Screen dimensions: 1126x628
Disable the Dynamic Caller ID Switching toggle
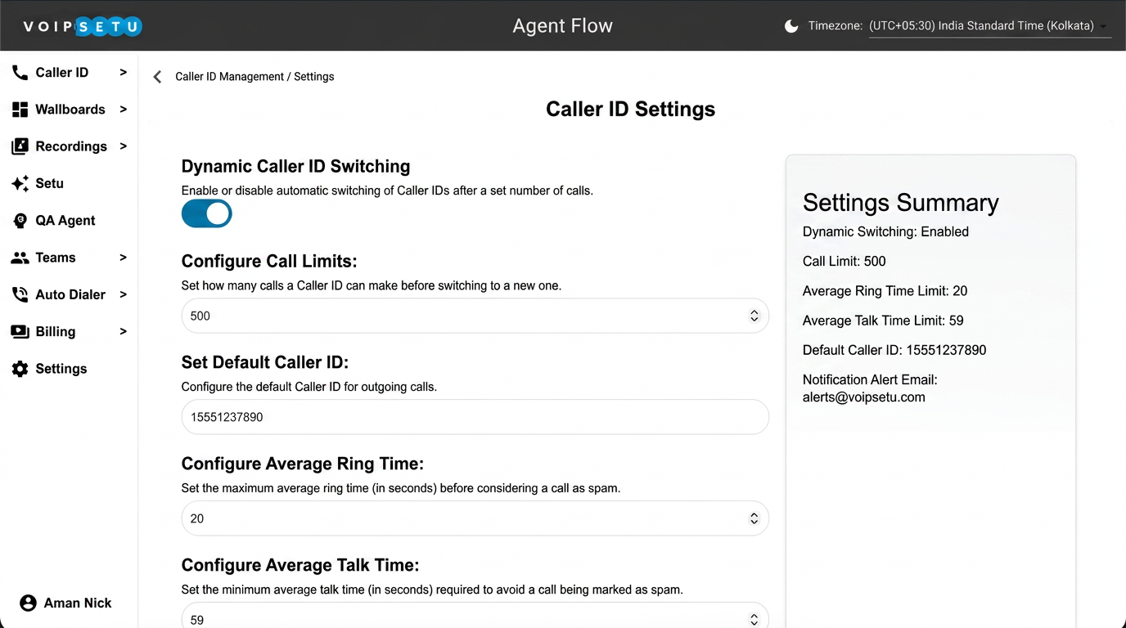click(x=206, y=214)
